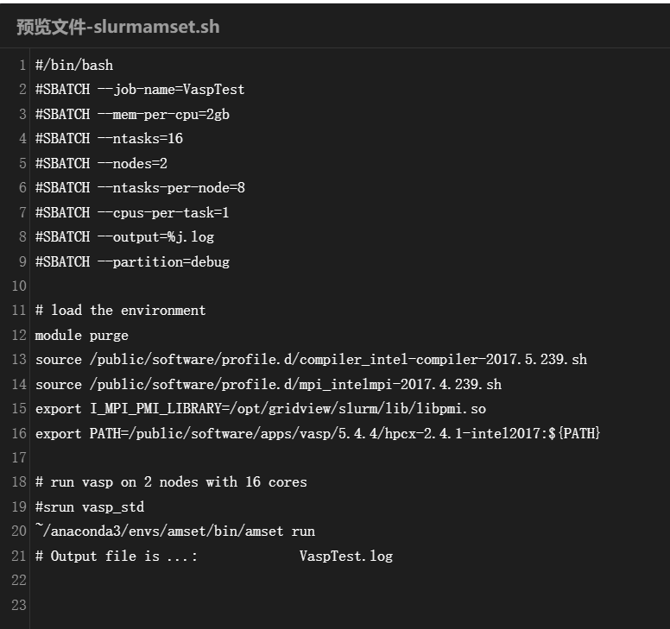The image size is (670, 629).
Task: Click the load the environment comment
Action: tap(120, 310)
